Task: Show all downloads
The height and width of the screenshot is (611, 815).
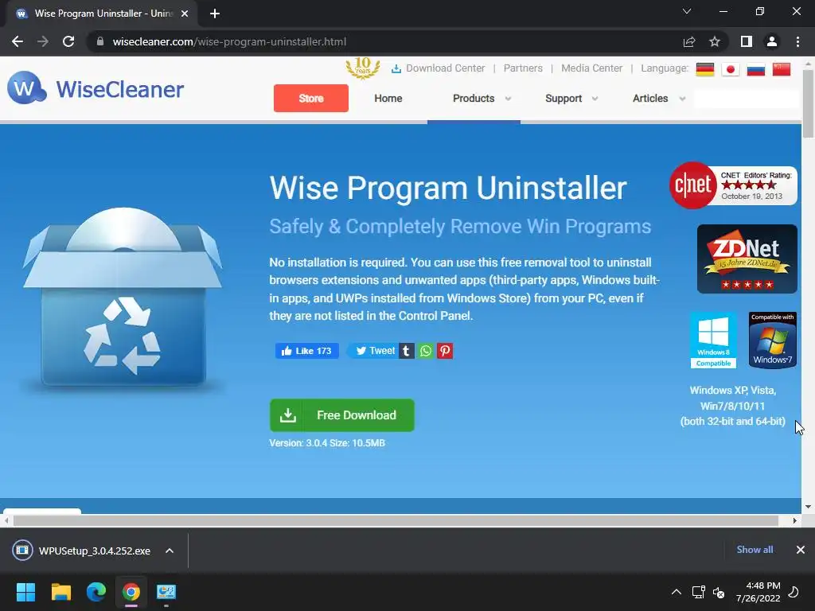Action: [755, 550]
